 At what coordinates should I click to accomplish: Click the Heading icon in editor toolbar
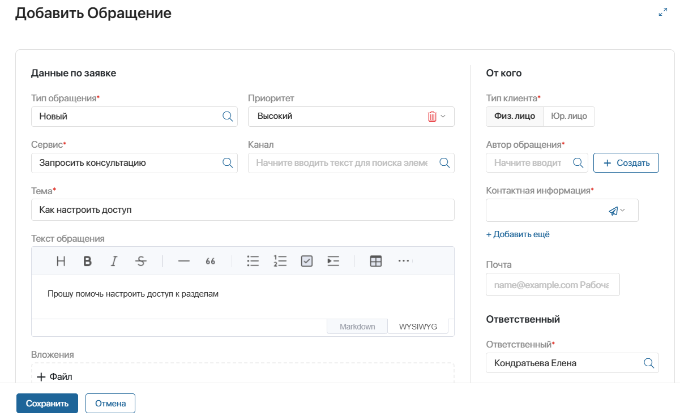coord(61,261)
